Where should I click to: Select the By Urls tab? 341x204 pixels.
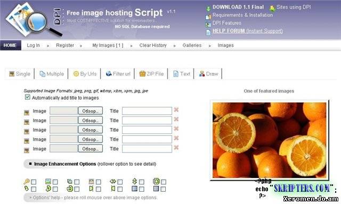pos(85,74)
